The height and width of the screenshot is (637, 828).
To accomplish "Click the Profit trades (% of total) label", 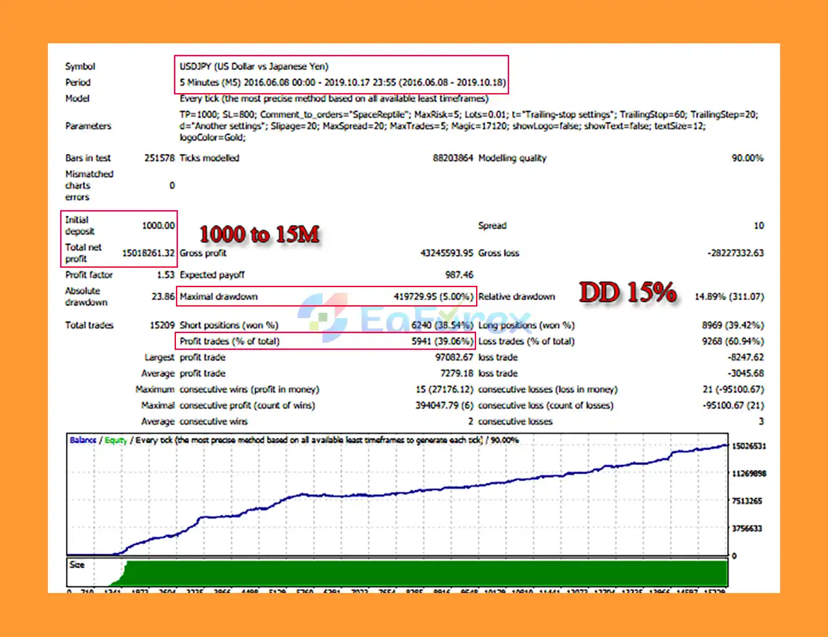I will pos(229,341).
